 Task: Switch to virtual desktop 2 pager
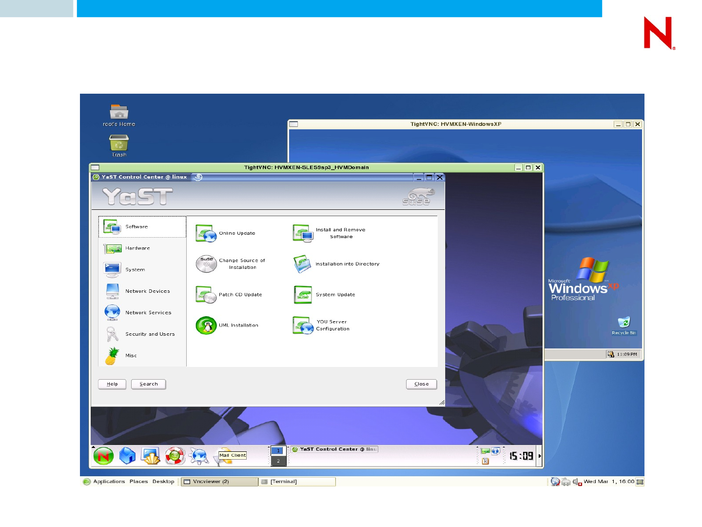tap(278, 461)
